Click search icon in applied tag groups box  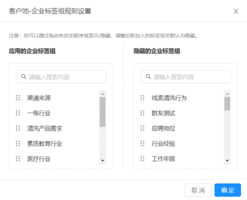coord(23,77)
